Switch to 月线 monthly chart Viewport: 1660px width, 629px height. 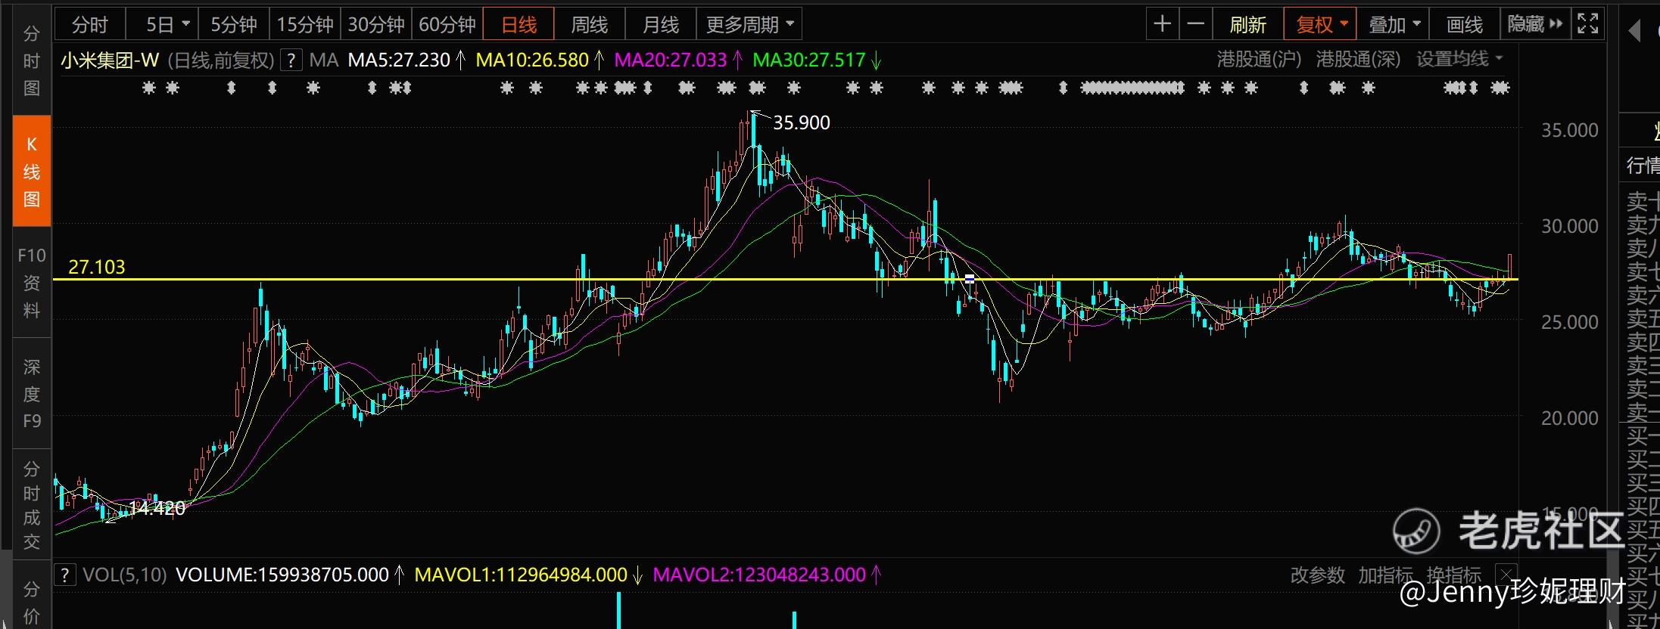point(661,24)
